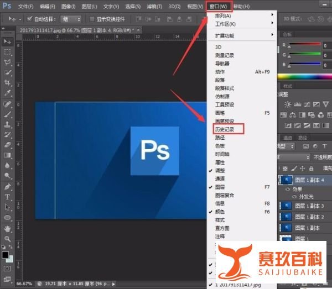This screenshot has height=289, width=332.
Task: Expand the 扩展功能 submenu
Action: 242,36
